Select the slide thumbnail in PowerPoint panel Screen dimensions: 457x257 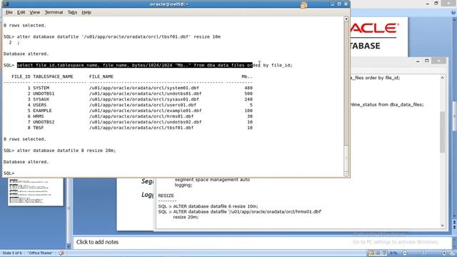pyautogui.click(x=35, y=191)
